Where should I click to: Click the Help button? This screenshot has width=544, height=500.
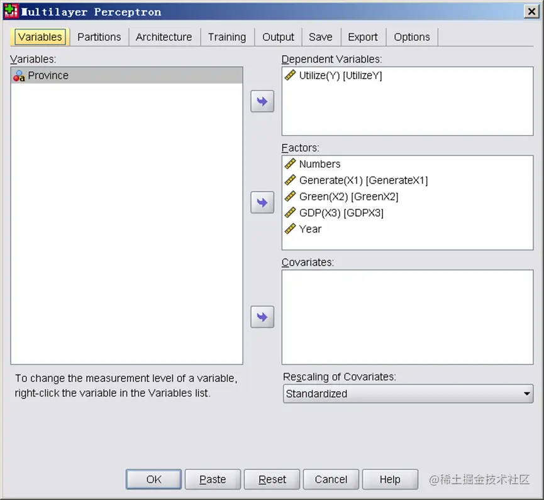(x=390, y=479)
